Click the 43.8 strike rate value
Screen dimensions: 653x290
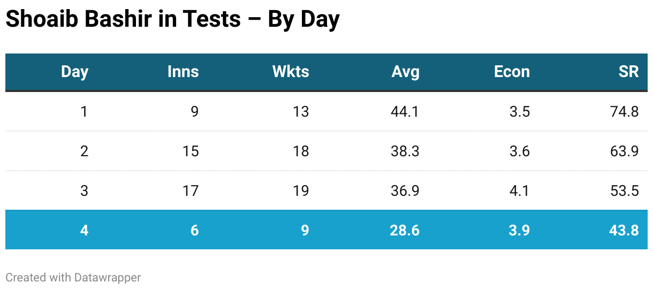[625, 230]
